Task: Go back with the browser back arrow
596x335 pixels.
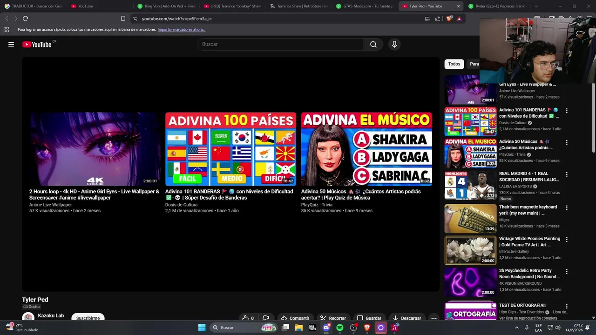Action: (x=7, y=19)
